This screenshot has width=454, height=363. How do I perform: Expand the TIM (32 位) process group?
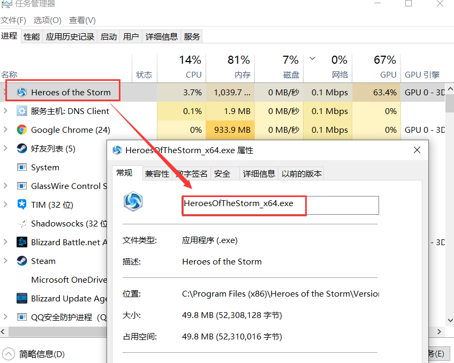coord(5,205)
